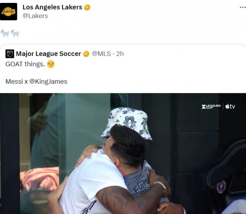Viewport: 246px width, 214px height.
Task: Click the first goat emoji
Action: pyautogui.click(x=5, y=33)
